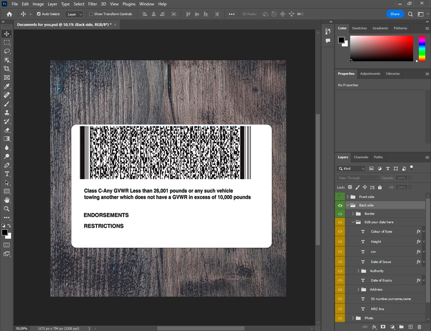Select the Horizontal Type tool
The image size is (431, 331).
tap(7, 174)
